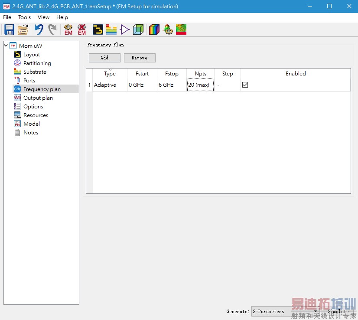Open Notes section in tree
This screenshot has height=320, width=358.
(31, 133)
